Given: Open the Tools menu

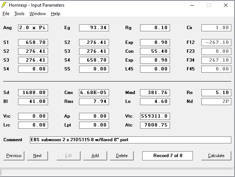Looking at the screenshot, I should [19, 14].
